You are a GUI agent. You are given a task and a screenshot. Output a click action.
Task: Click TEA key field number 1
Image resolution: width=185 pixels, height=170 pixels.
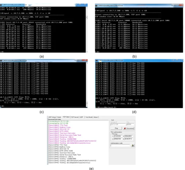click(118, 136)
